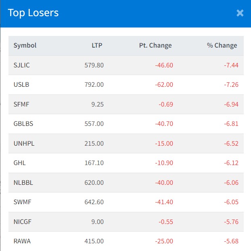Select the USLB stock symbol
The image size is (251, 251).
(21, 85)
